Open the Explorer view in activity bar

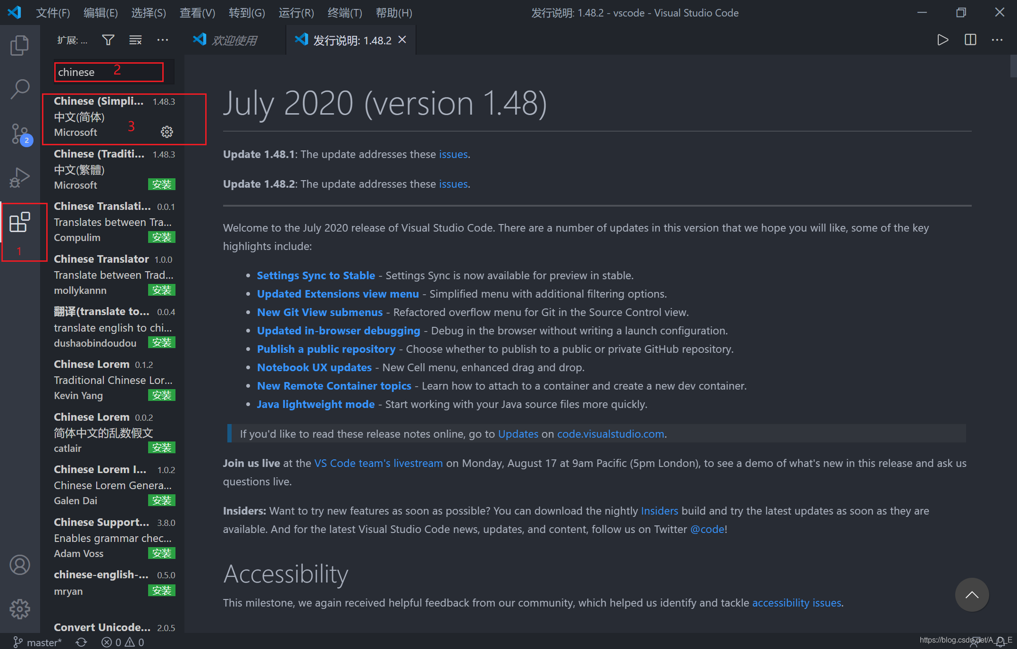pos(20,45)
